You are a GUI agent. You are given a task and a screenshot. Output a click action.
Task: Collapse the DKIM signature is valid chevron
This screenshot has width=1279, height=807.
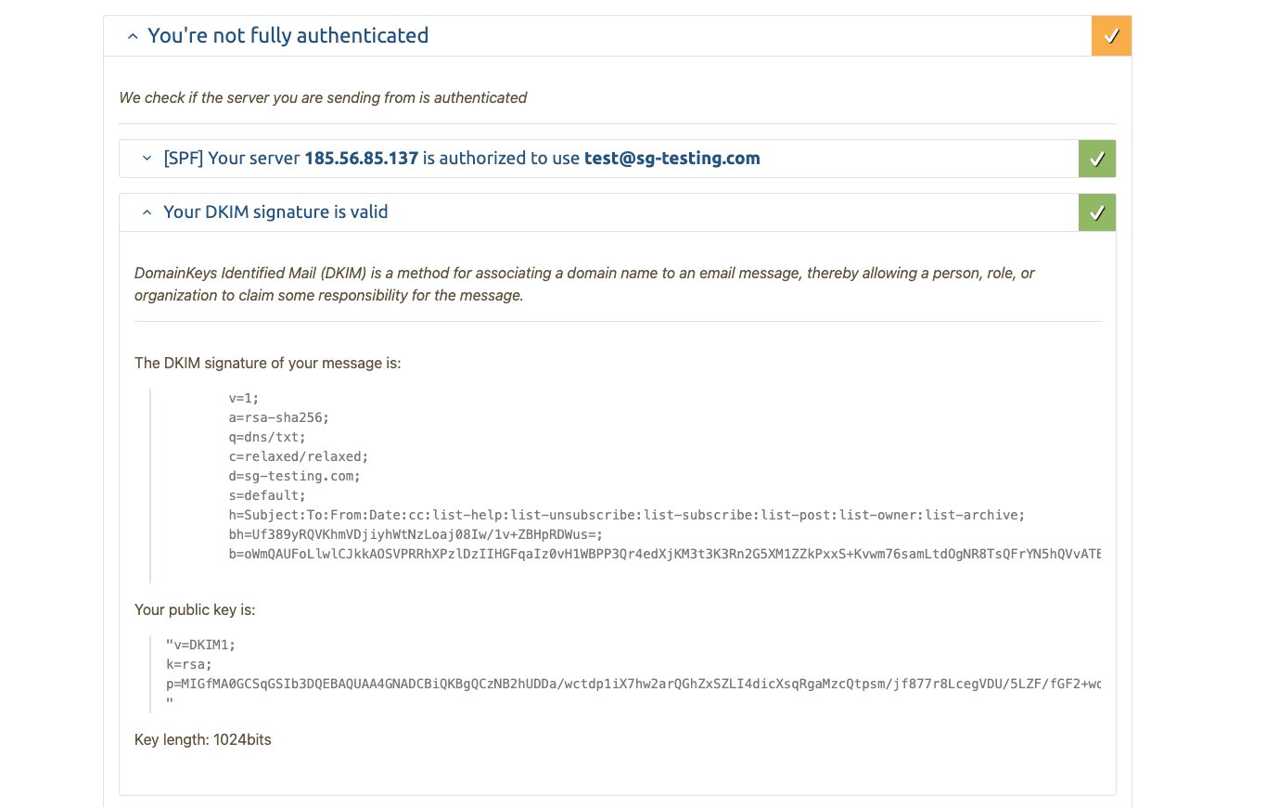147,212
